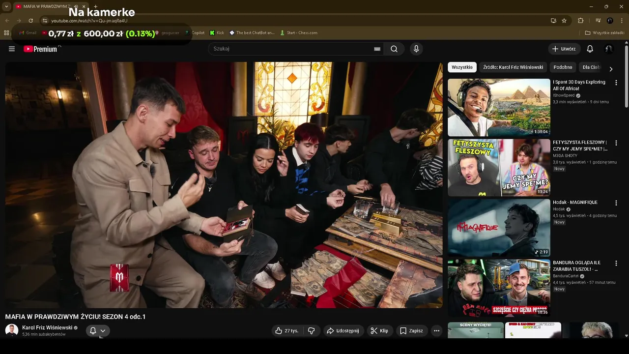Open options for FETYSZYSTA FLESZOWY video
This screenshot has height=354, width=629.
616,143
